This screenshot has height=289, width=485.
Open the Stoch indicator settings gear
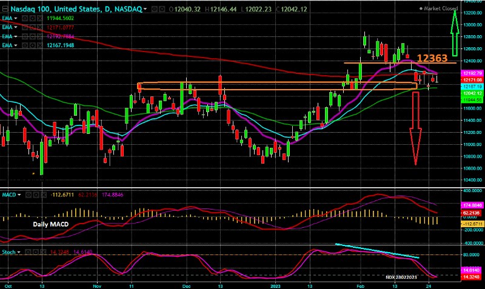(36, 252)
